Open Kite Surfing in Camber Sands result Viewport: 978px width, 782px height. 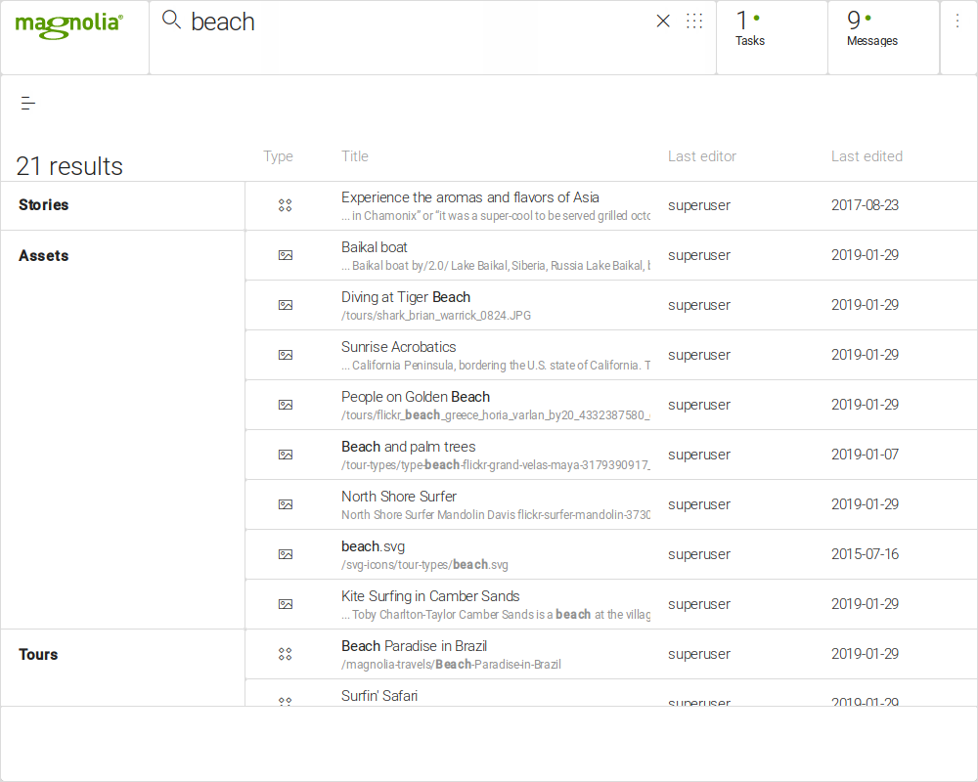pyautogui.click(x=430, y=596)
